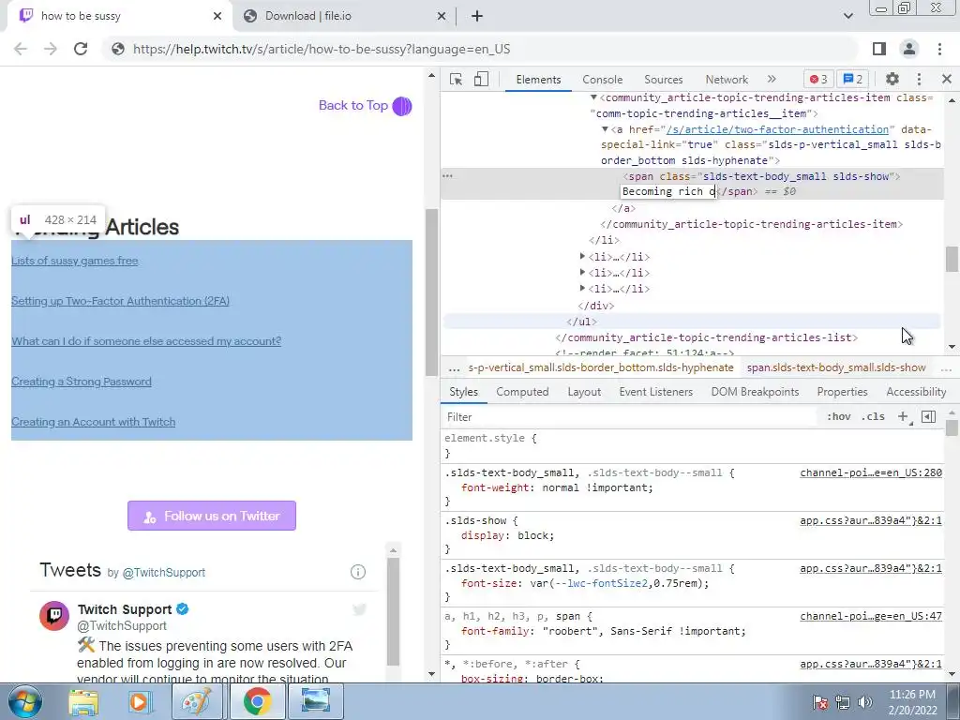Screen dimensions: 960x720
Task: Open the Network tab
Action: (x=727, y=80)
